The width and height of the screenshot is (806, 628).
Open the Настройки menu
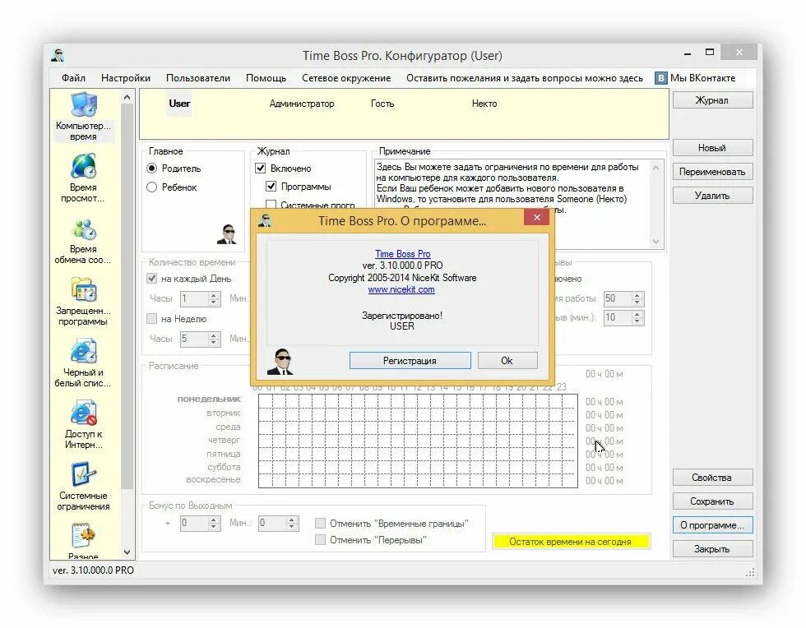(126, 78)
